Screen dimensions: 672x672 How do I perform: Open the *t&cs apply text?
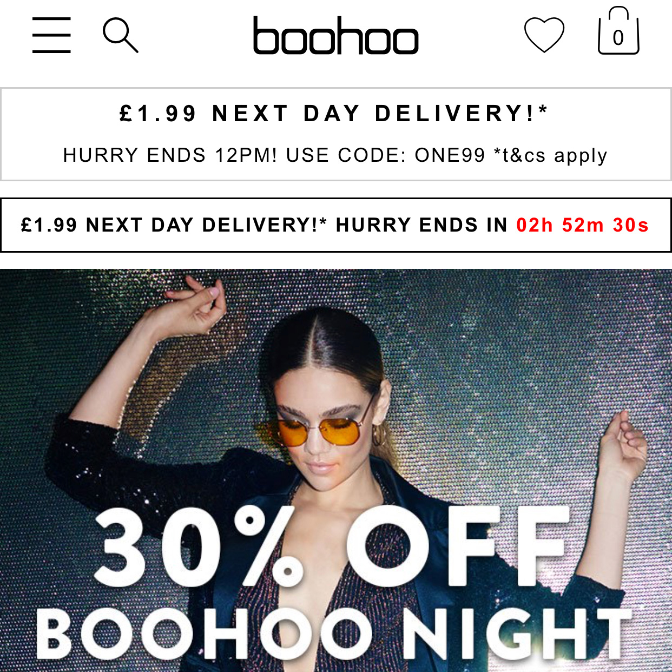[550, 156]
